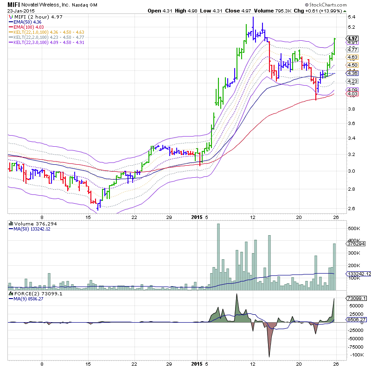
Task: Click the price bar icon beside MIFI (2 hour)
Action: 11,17
